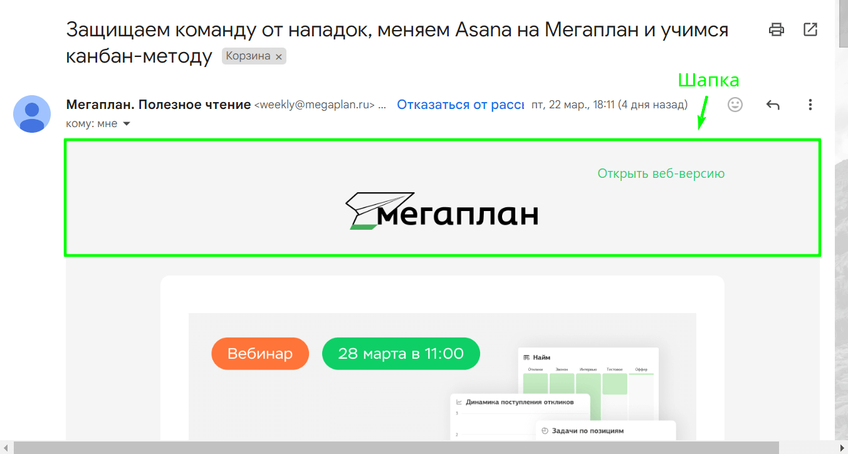848x454 pixels.
Task: Open the email in a new window
Action: pyautogui.click(x=810, y=29)
